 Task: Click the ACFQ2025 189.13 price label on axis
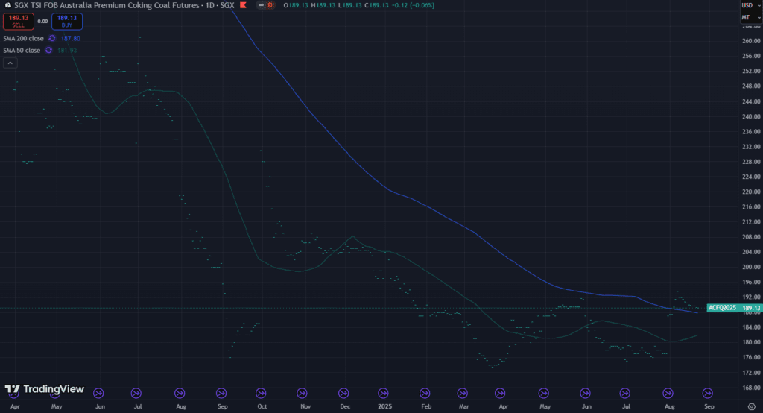click(x=735, y=307)
